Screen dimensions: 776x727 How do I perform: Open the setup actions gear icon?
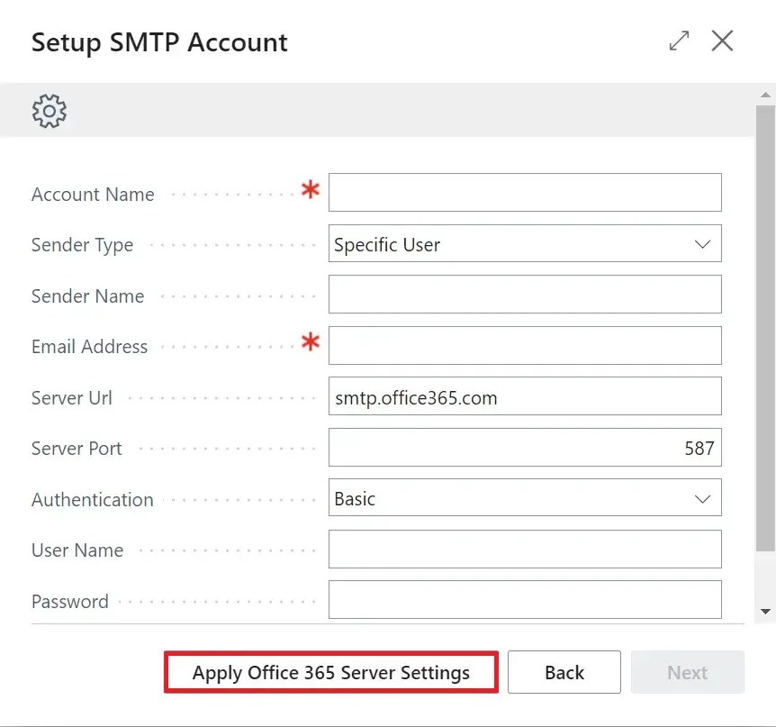pos(49,111)
